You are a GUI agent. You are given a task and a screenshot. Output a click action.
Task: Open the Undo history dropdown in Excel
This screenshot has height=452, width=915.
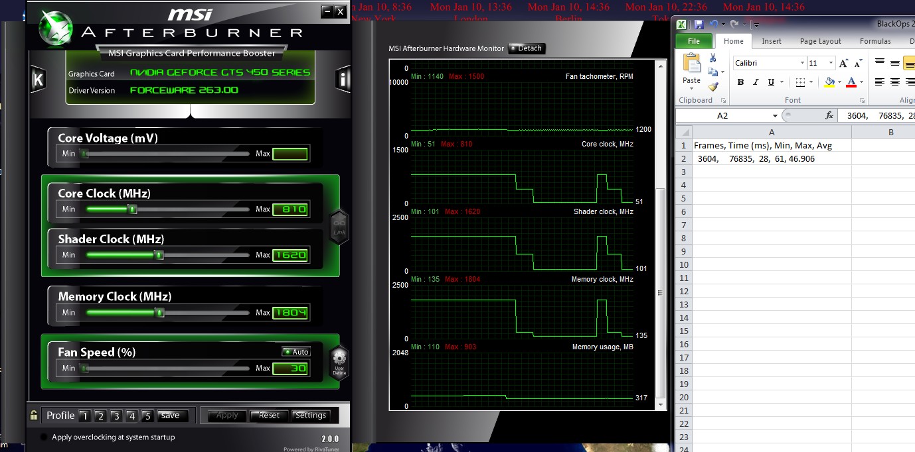(x=722, y=25)
